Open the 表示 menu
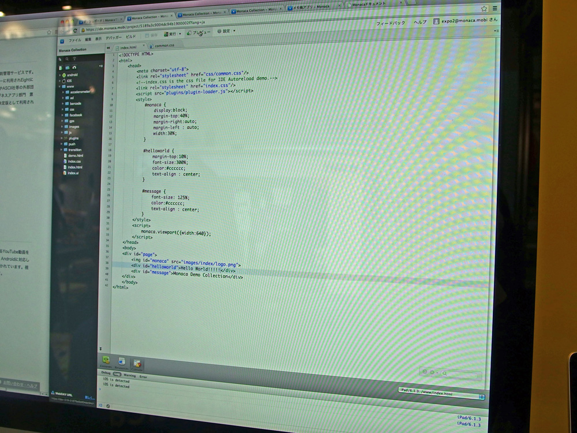The width and height of the screenshot is (577, 433). pyautogui.click(x=98, y=39)
